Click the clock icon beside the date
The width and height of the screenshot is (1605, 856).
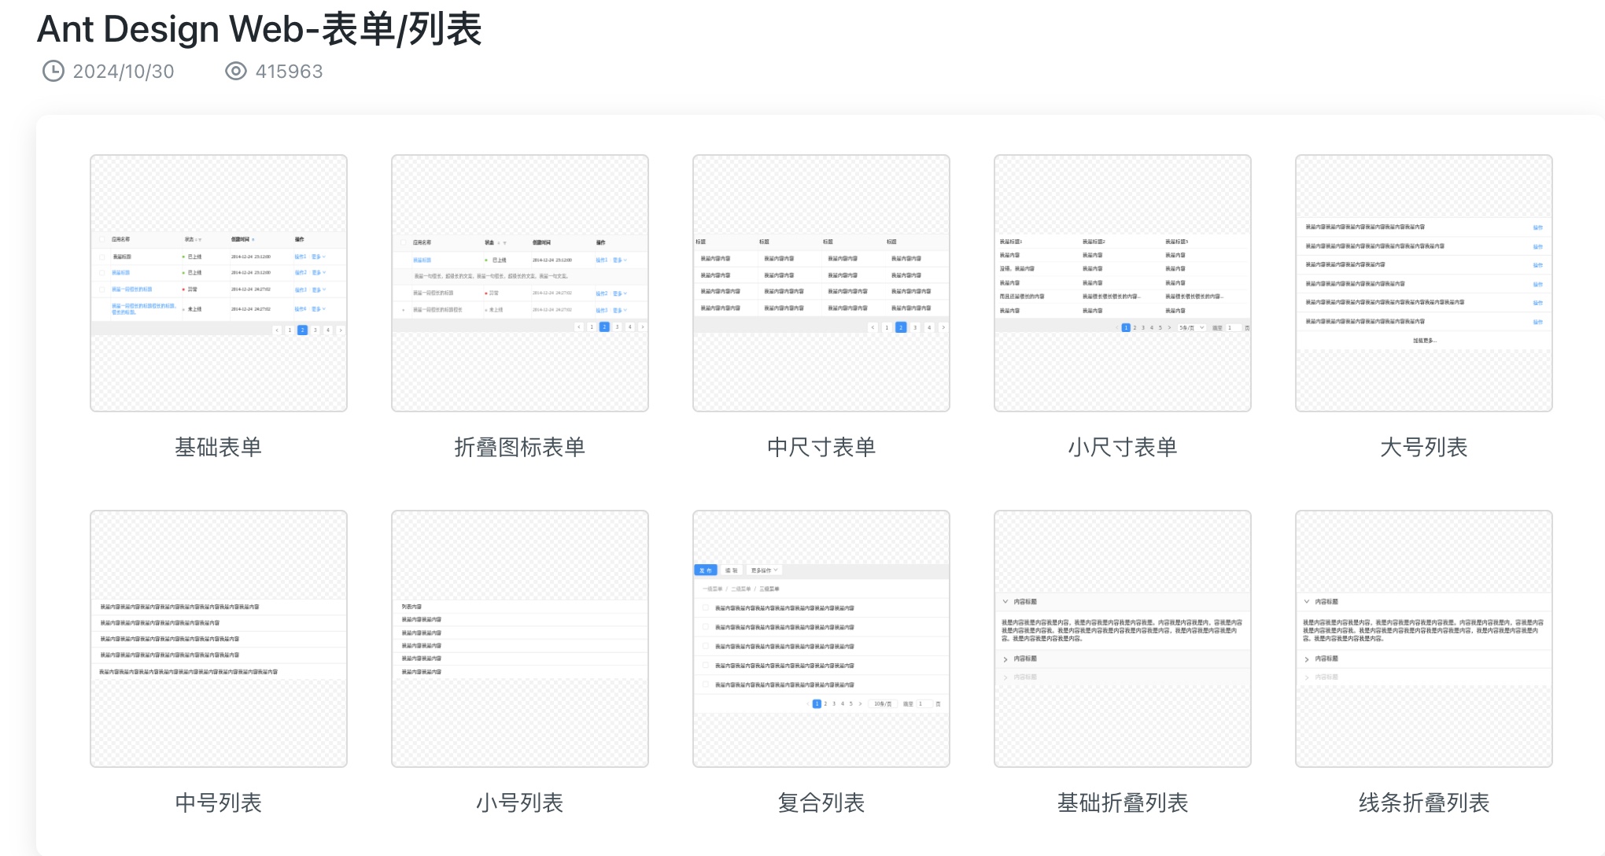(53, 72)
